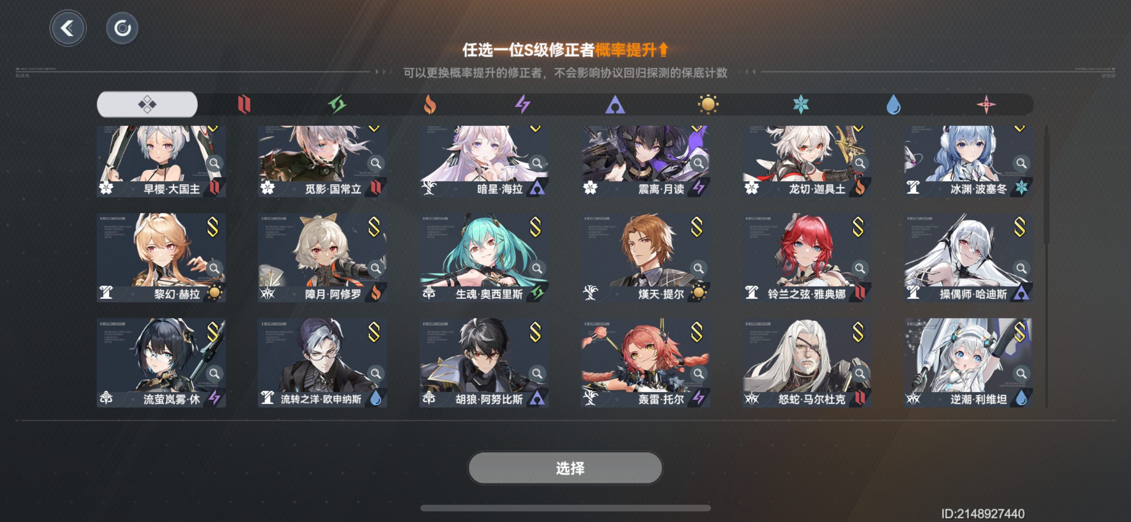Choose the 暗星·海拉 character card
The image size is (1131, 522).
coord(484,161)
